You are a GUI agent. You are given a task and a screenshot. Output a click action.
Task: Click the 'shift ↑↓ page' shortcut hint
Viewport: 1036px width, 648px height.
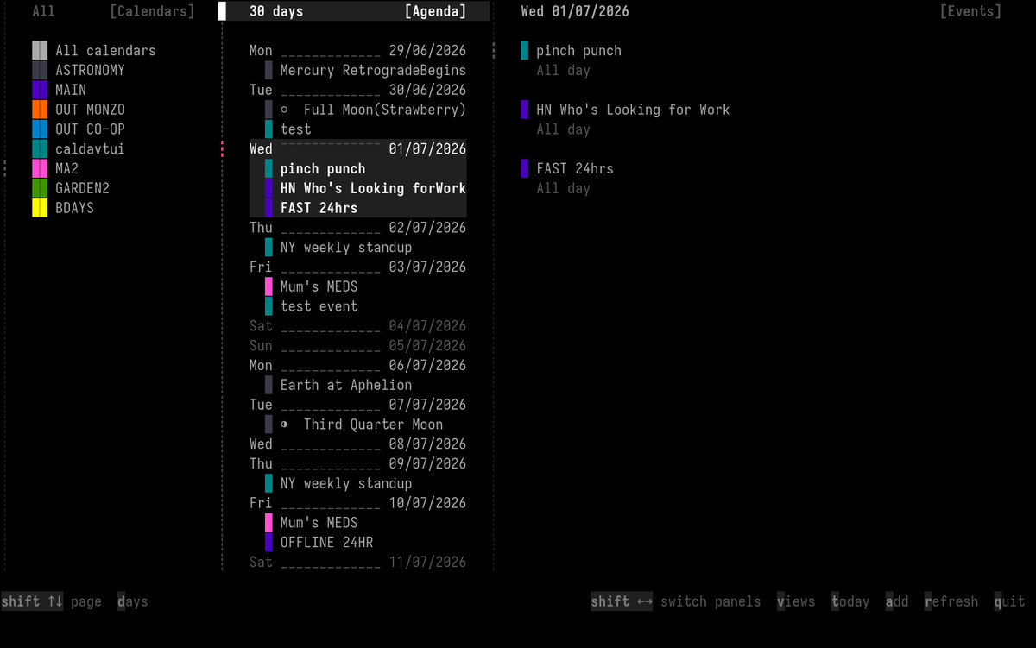click(51, 601)
